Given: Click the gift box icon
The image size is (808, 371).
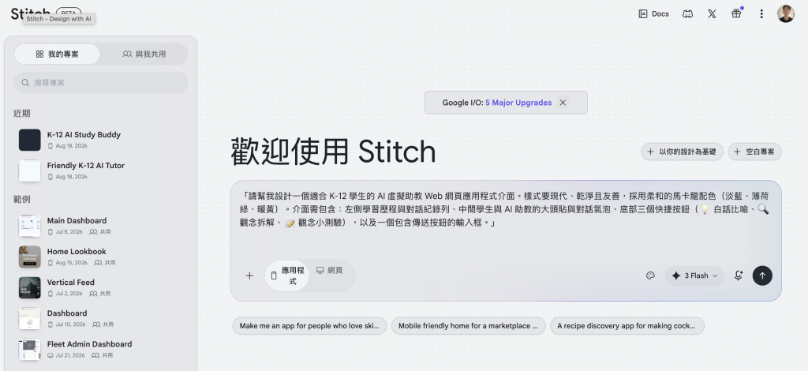Looking at the screenshot, I should (x=736, y=14).
